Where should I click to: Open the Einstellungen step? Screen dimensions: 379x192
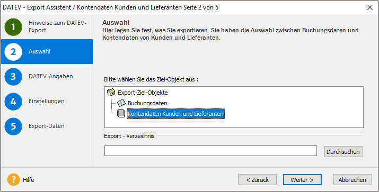pyautogui.click(x=47, y=101)
